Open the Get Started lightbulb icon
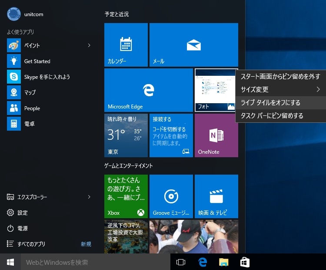326x270 pixels. pyautogui.click(x=14, y=61)
